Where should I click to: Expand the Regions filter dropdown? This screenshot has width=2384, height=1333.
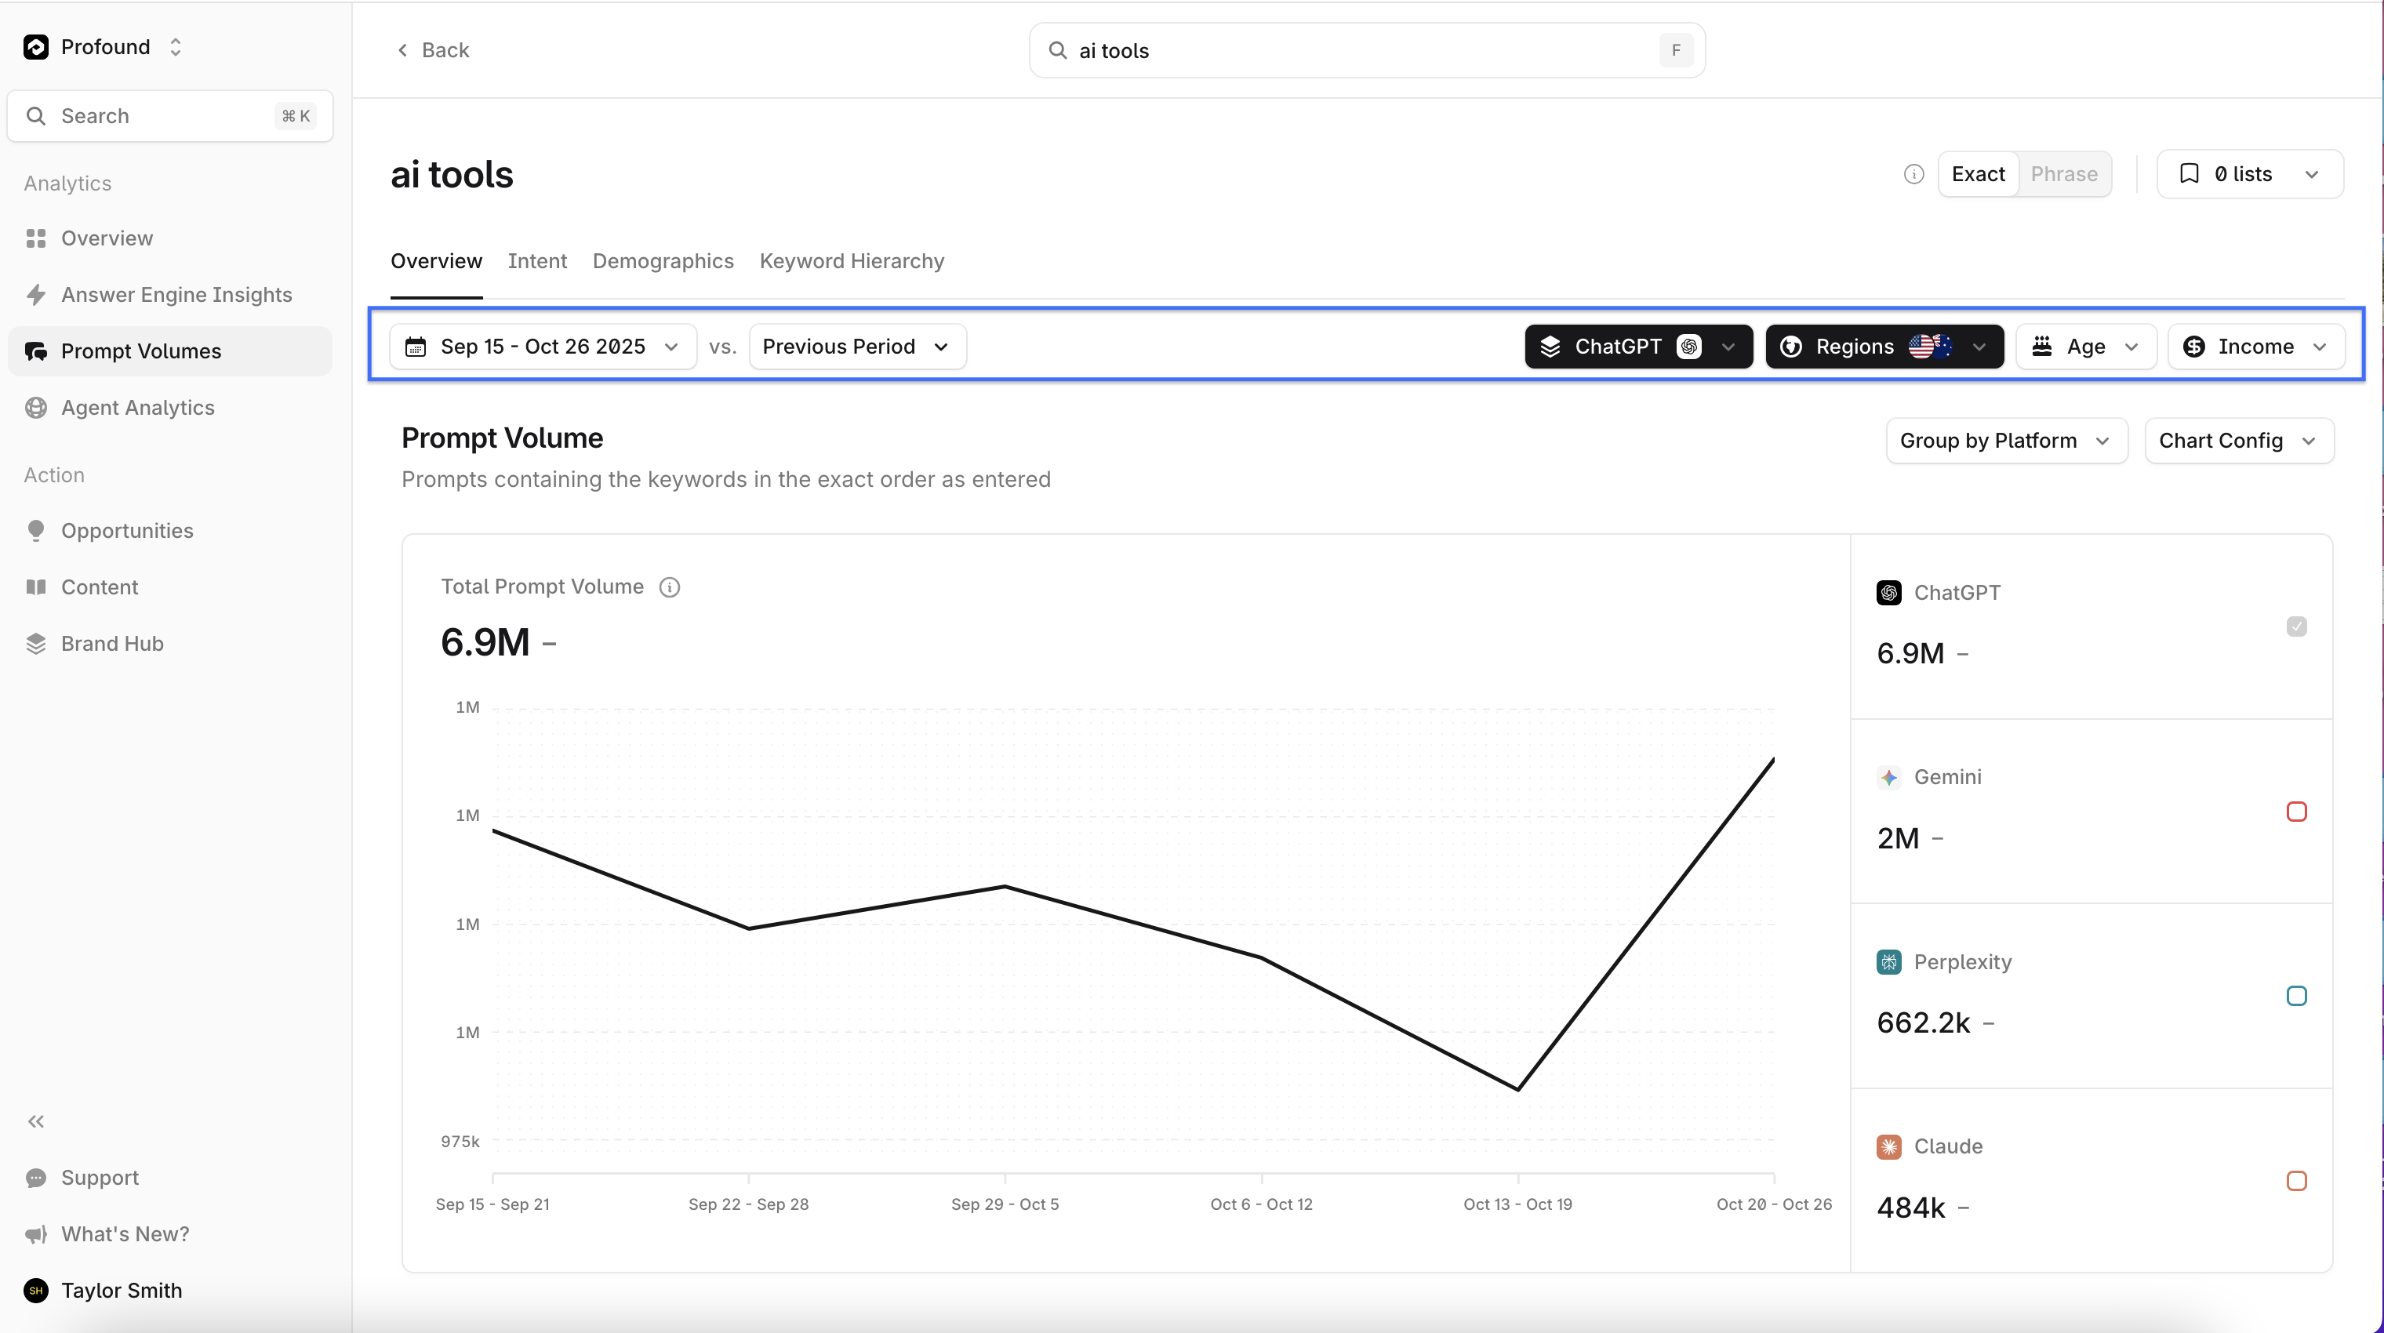pyautogui.click(x=1884, y=347)
